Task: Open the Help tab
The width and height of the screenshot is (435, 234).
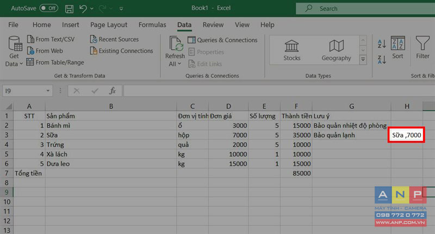Action: pos(267,24)
